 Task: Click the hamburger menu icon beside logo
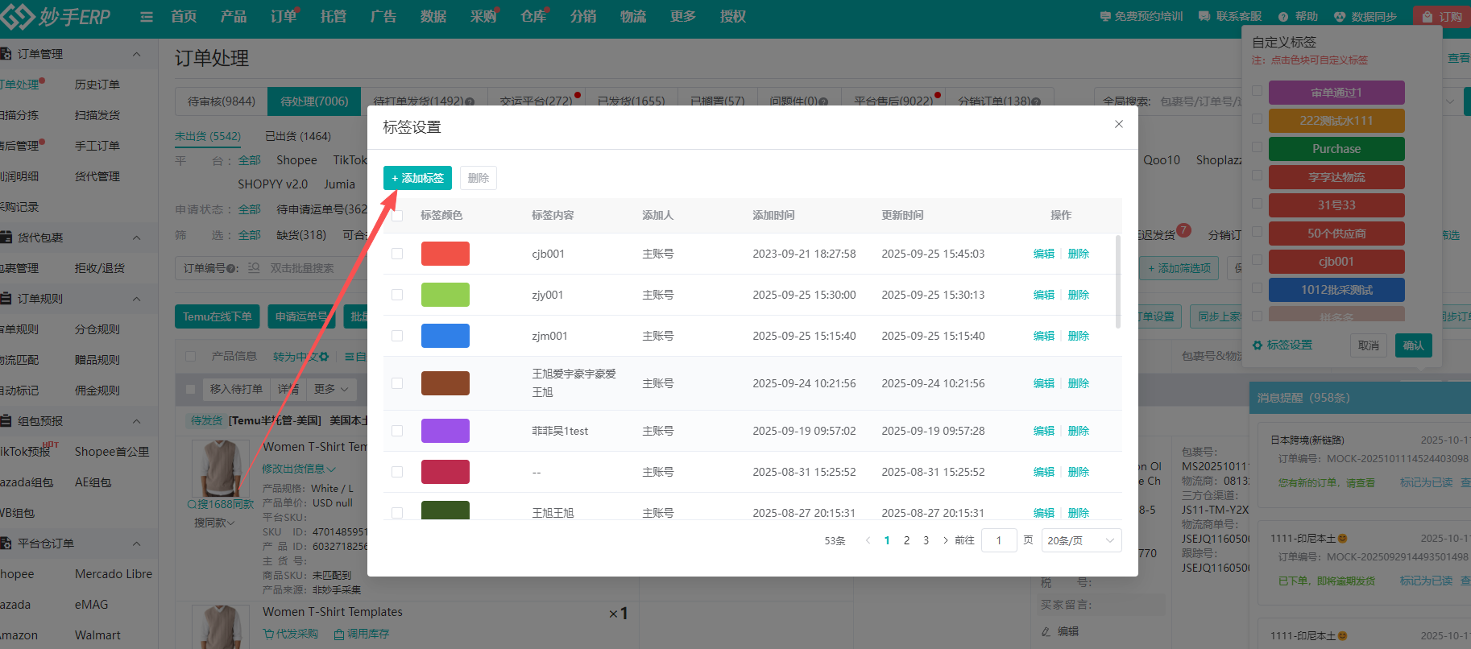[x=147, y=17]
